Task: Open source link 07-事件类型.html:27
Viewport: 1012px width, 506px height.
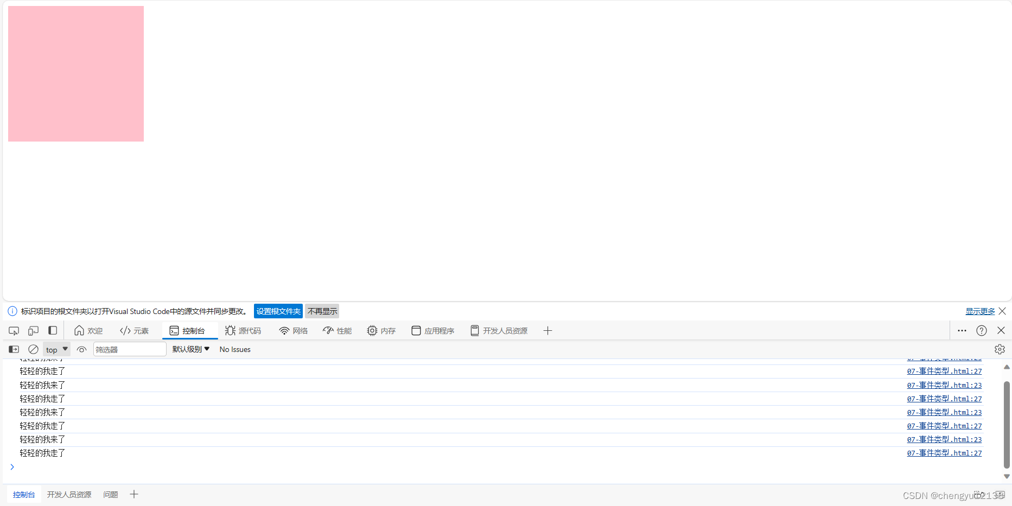Action: point(944,371)
